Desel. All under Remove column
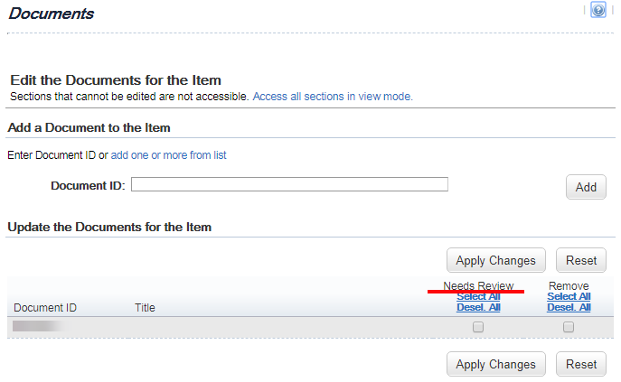Viewport: 621px width, 382px height. click(x=569, y=307)
